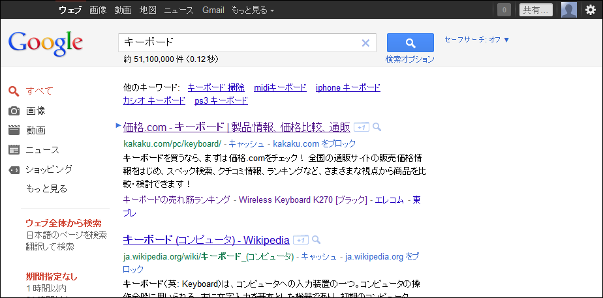Screen dimensions: 603x298
Task: Open the profile avatar picture
Action: click(569, 10)
